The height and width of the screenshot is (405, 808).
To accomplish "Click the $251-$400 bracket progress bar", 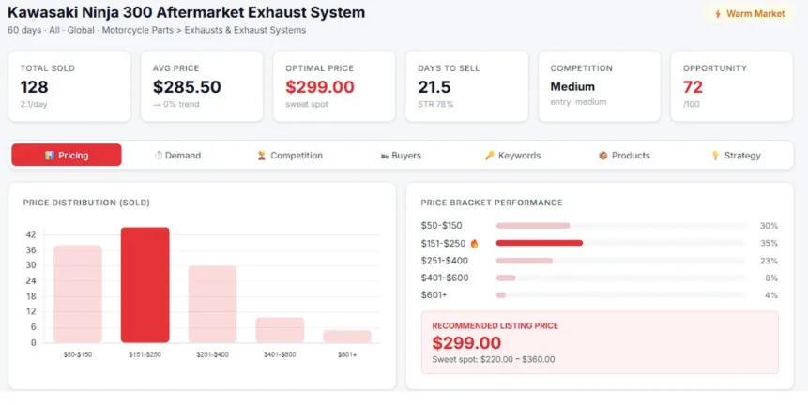I will pyautogui.click(x=620, y=261).
